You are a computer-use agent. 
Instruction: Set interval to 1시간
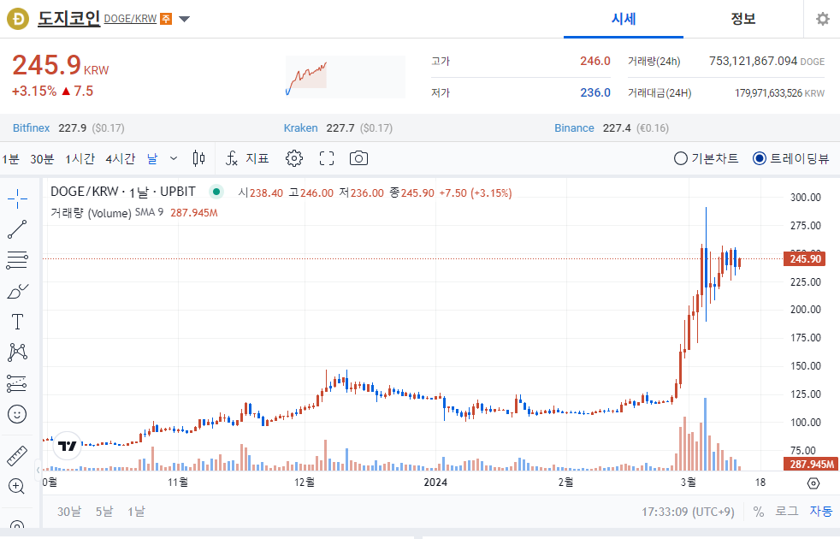80,158
